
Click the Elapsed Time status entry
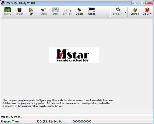pos(10,121)
